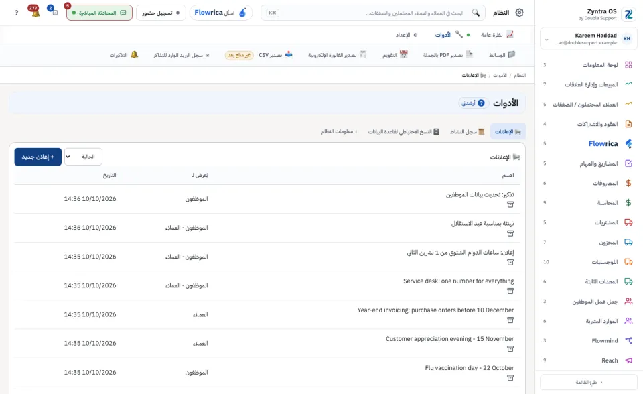
Task: Open التذكيرات reminders toolbar item
Action: coord(123,55)
